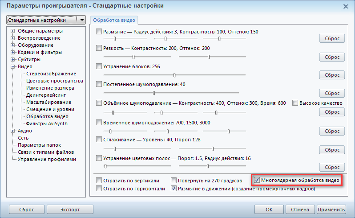Image resolution: width=355 pixels, height=218 pixels.
Task: Expand the Аудио tree node
Action: [x=13, y=131]
